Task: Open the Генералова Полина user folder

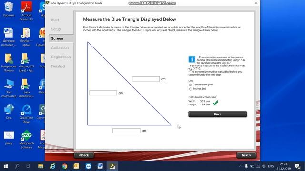Action: point(9,62)
